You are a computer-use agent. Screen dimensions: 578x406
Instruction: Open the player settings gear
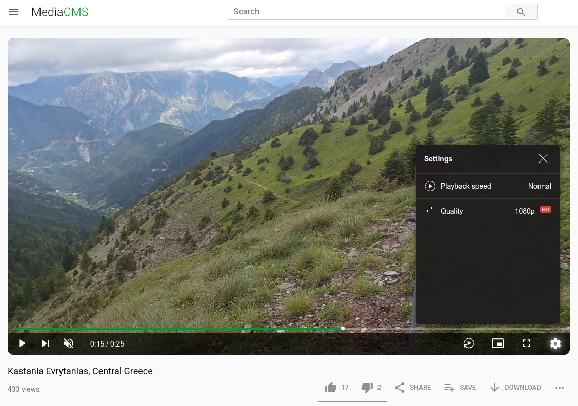555,343
